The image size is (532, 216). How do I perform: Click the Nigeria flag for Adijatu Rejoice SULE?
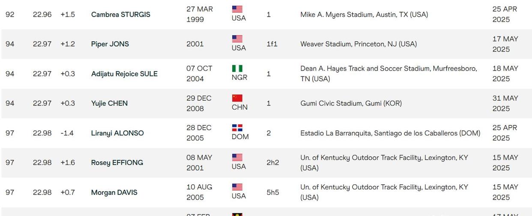point(237,68)
